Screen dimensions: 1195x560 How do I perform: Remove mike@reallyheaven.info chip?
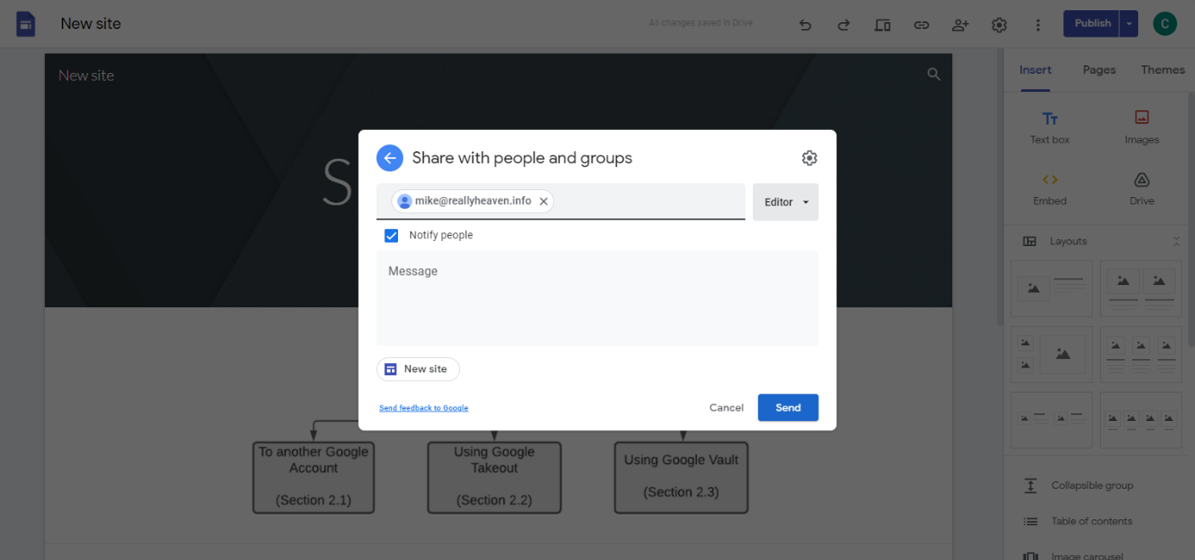coord(543,201)
